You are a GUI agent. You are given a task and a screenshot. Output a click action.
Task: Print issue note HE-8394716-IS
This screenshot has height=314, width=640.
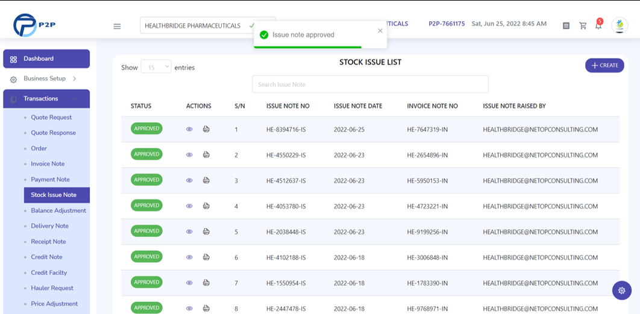pos(207,130)
